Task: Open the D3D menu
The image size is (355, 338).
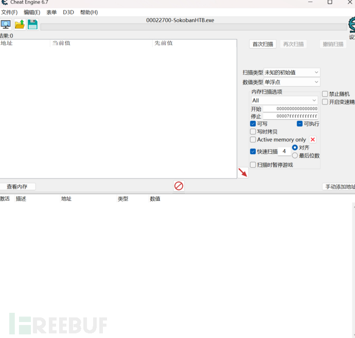Action: coord(68,12)
